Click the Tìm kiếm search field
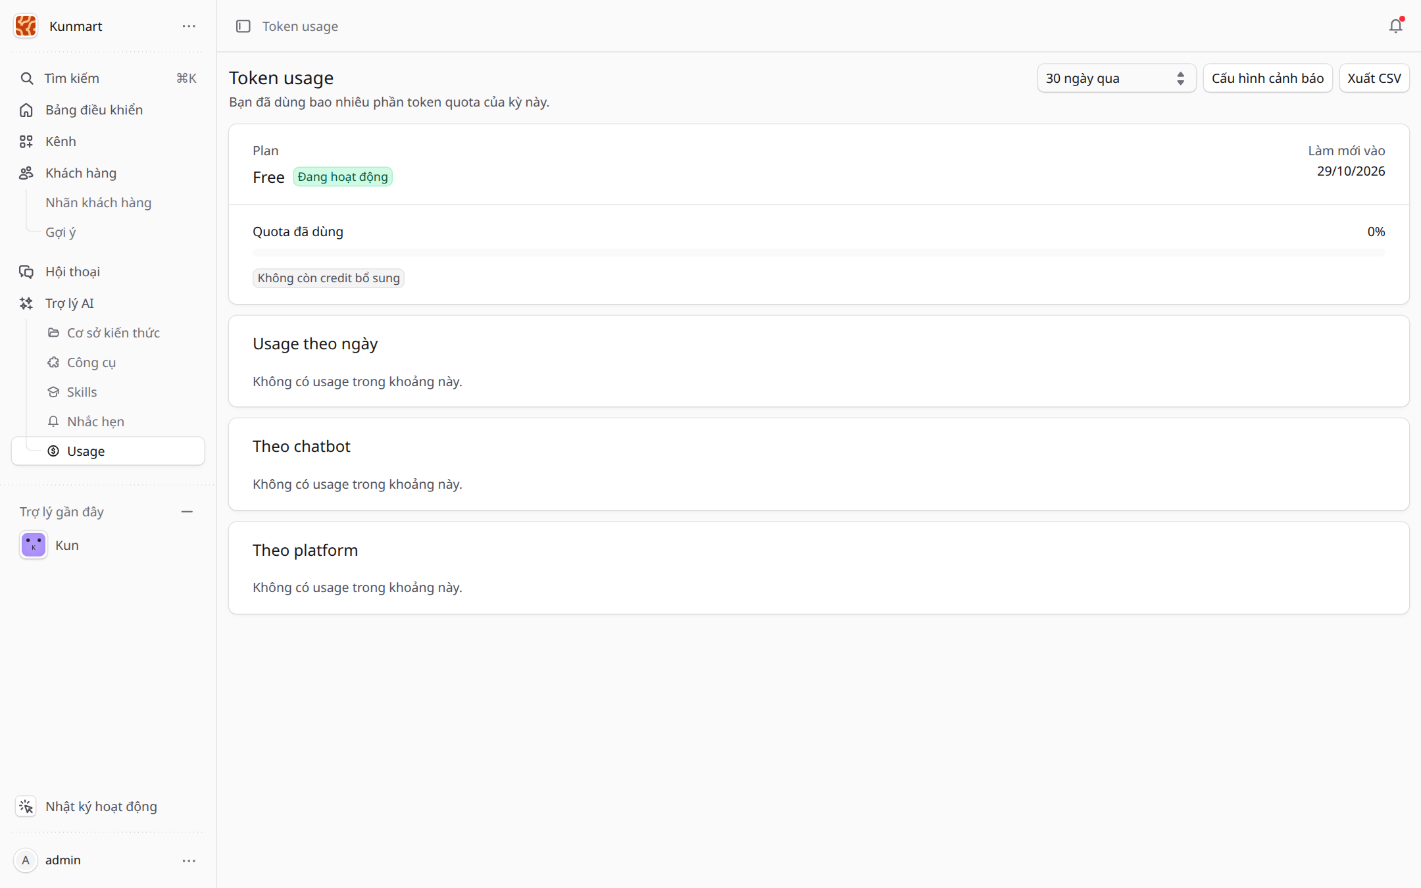 coord(108,78)
